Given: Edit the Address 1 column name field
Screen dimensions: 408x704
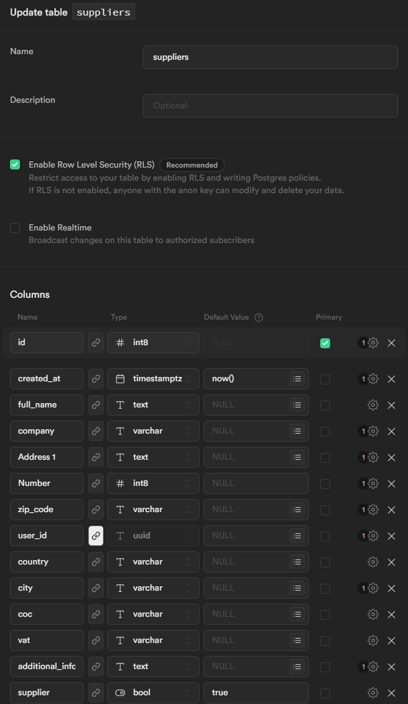Looking at the screenshot, I should click(47, 457).
